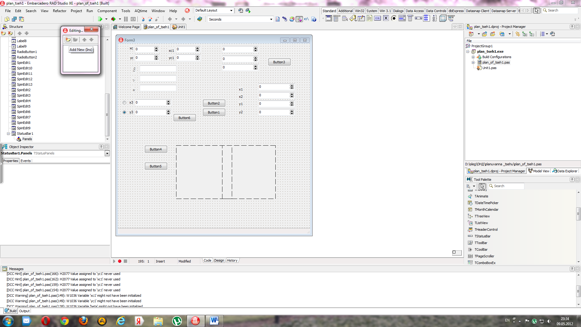Click the TFrames component palette icon
The width and height of the screenshot is (581, 327).
[x=329, y=18]
